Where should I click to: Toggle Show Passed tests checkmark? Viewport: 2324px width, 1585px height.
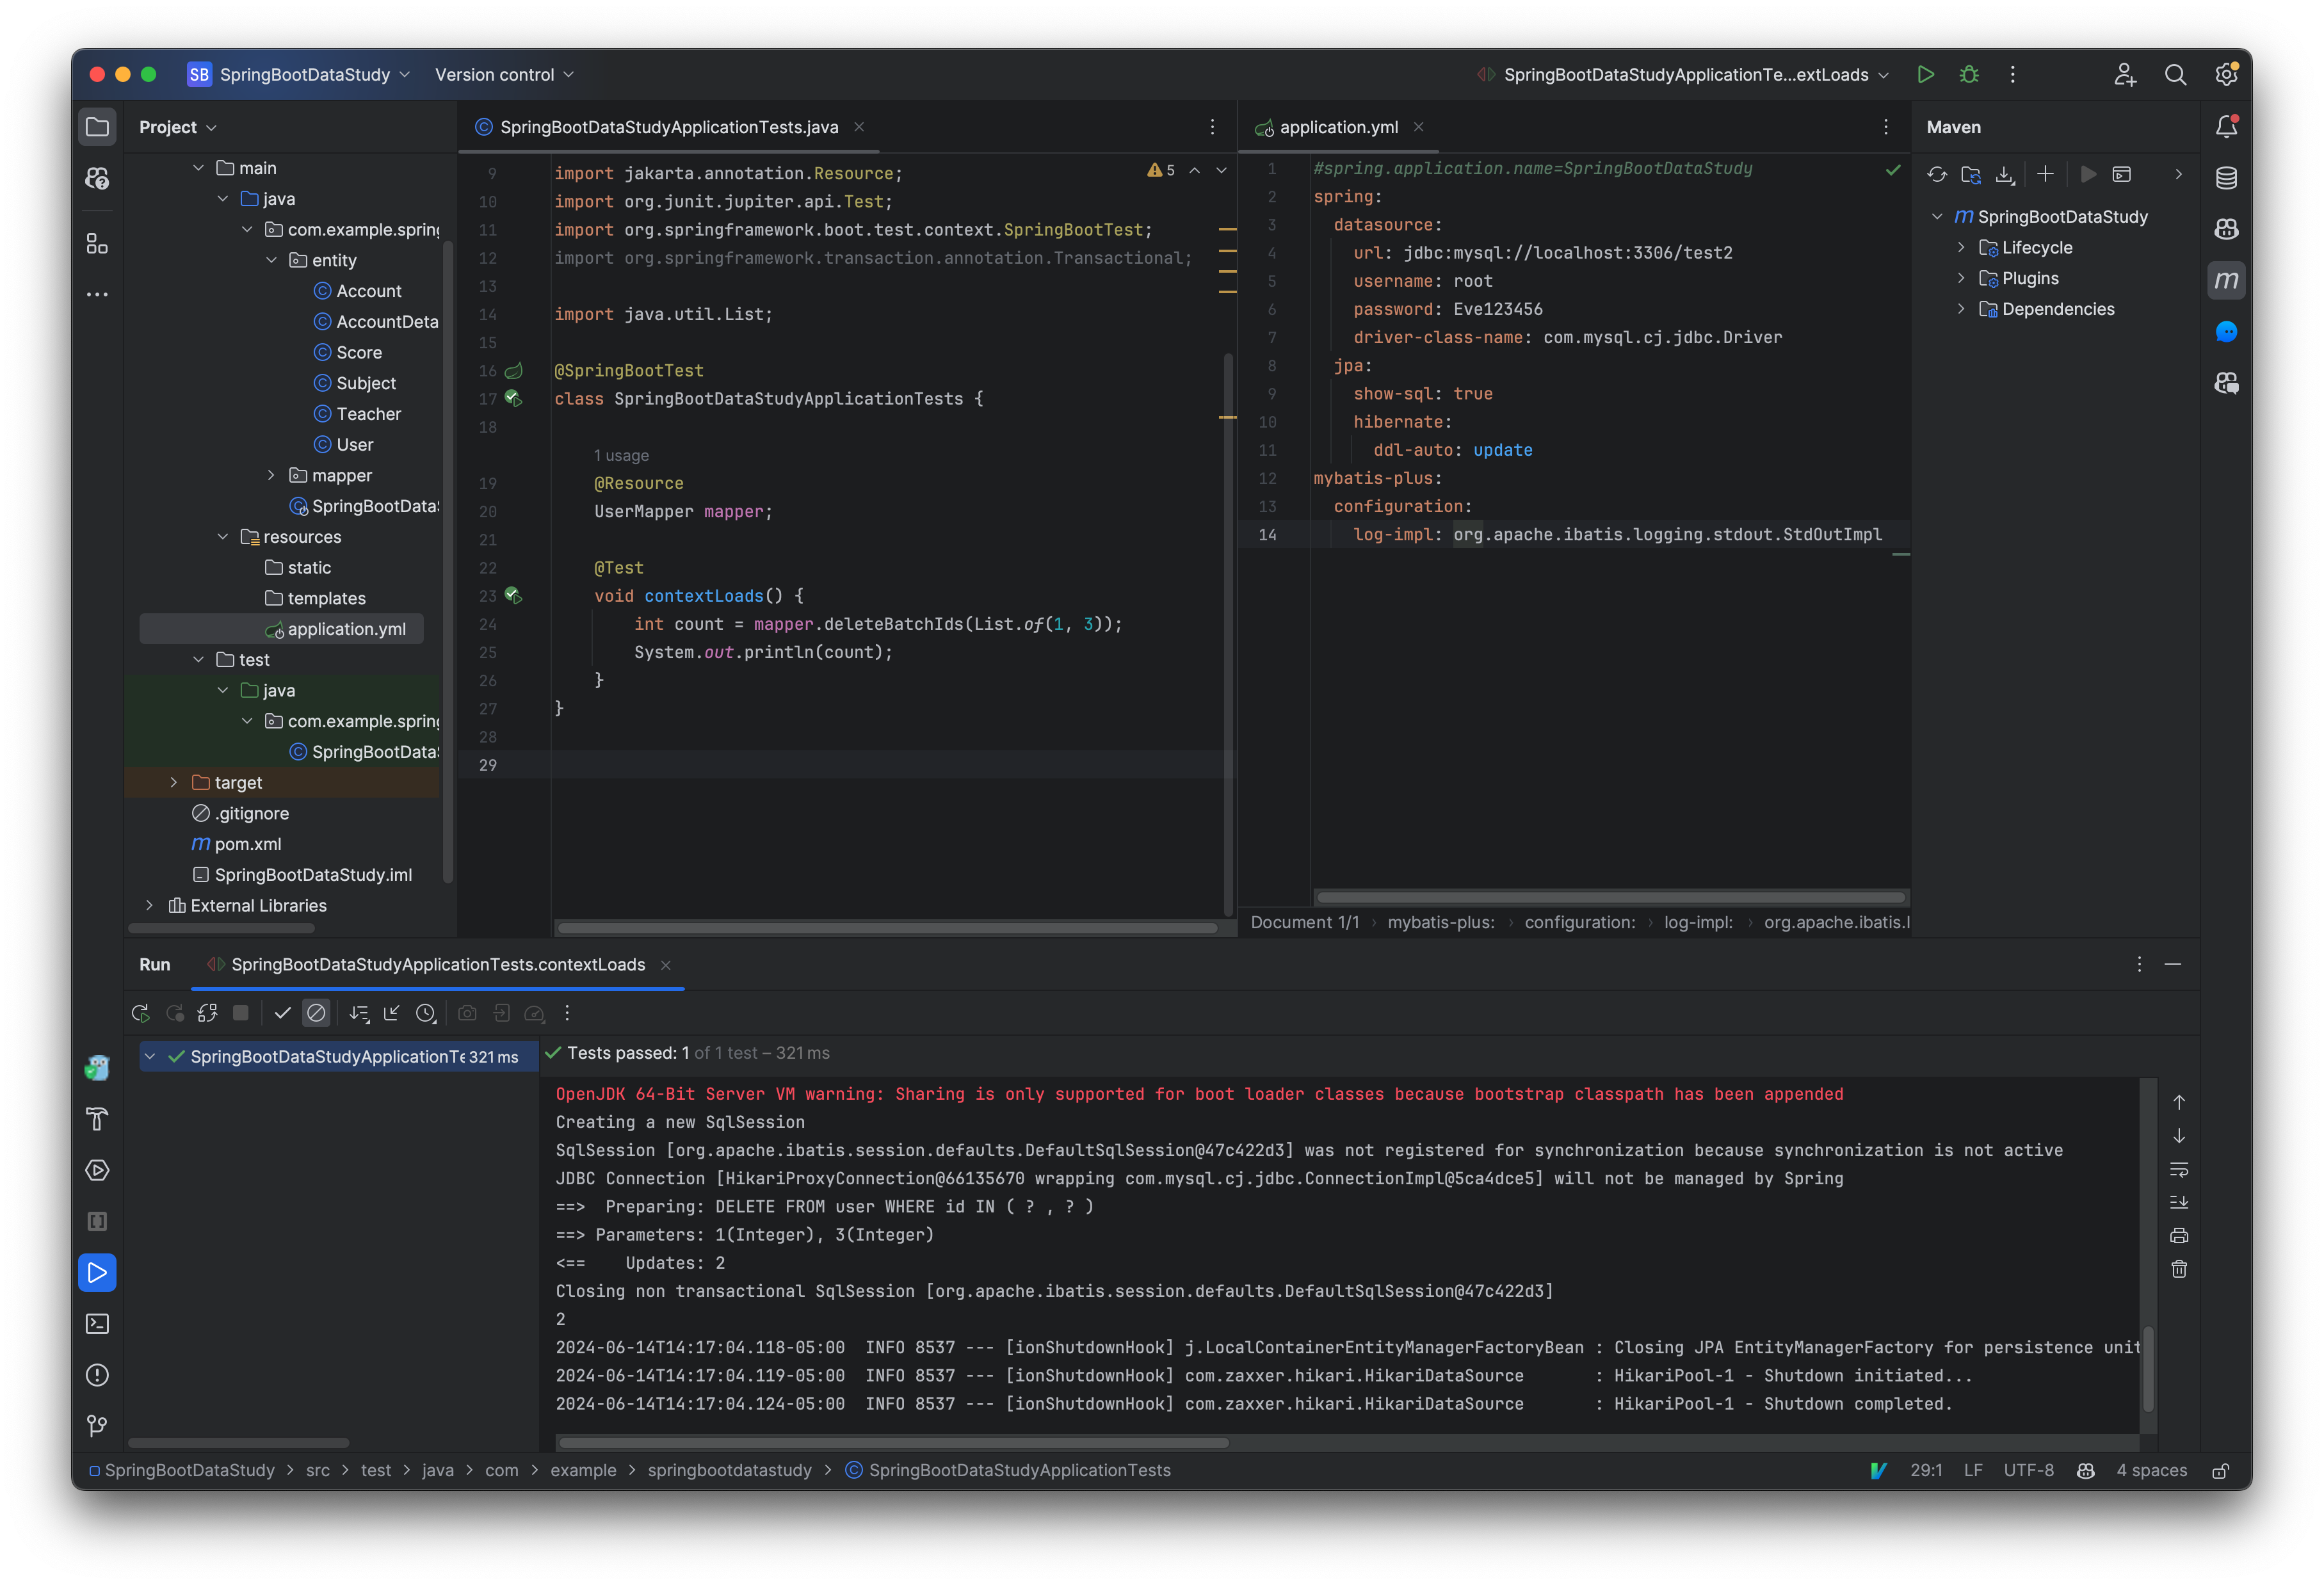click(x=283, y=1012)
